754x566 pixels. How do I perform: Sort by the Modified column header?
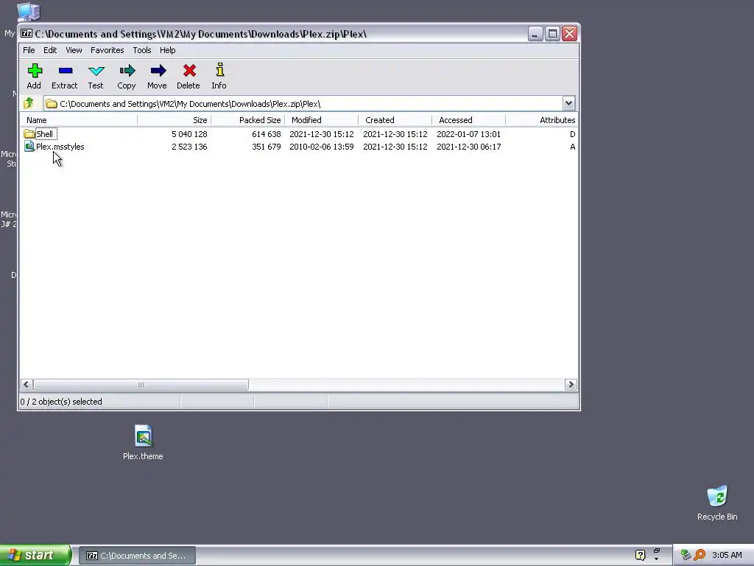coord(321,120)
